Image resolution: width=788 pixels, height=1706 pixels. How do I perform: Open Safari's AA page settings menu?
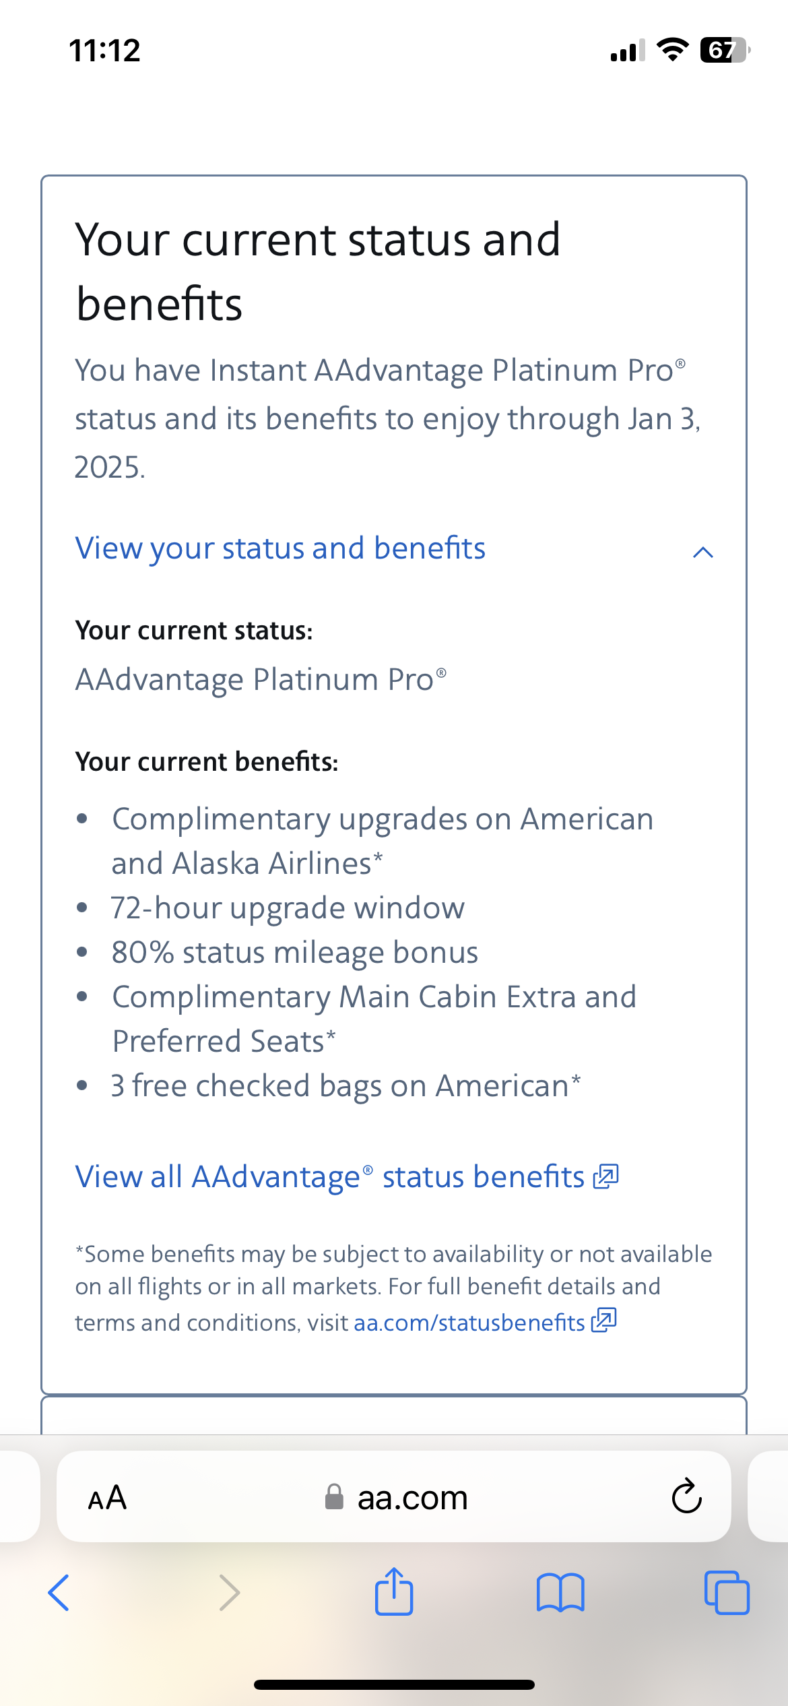pyautogui.click(x=108, y=1497)
